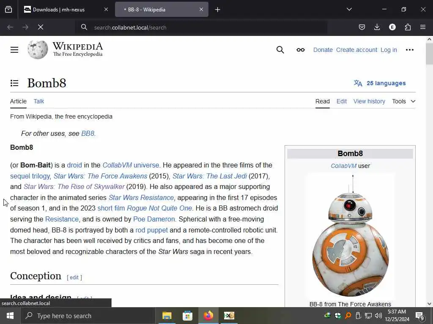Click the BB-8 infobox image
433x324 pixels.
point(350,235)
